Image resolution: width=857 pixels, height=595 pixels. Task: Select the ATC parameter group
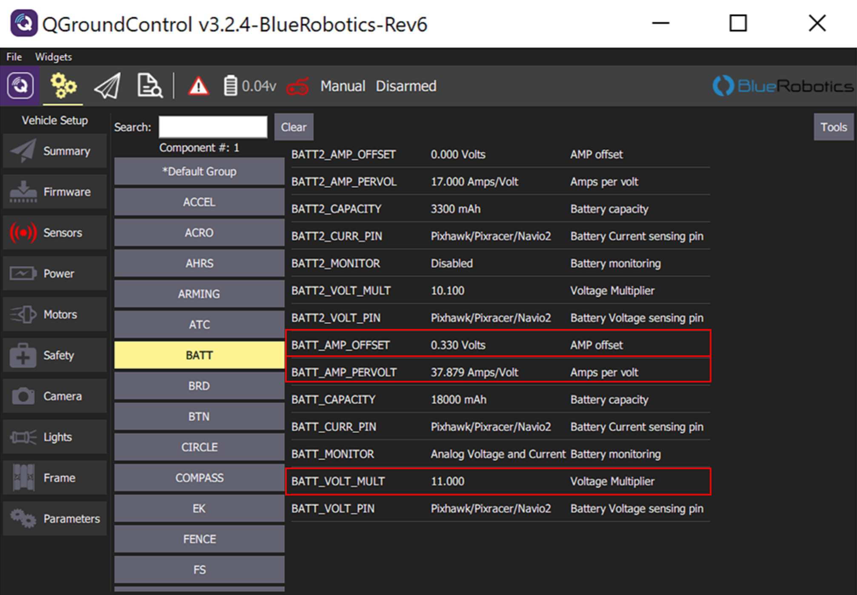click(199, 325)
